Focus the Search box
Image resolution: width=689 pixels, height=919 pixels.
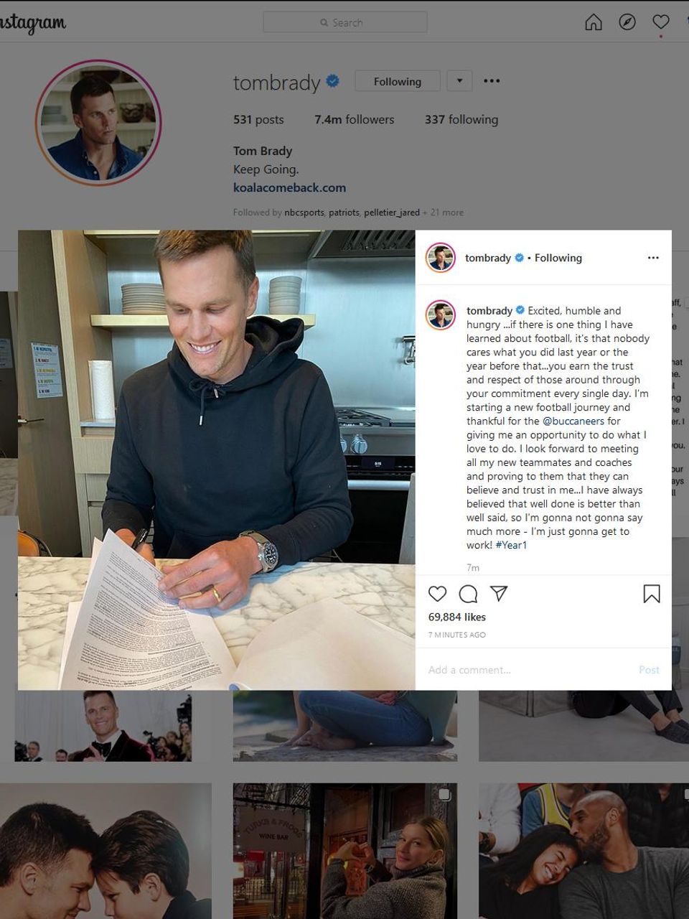(x=344, y=22)
